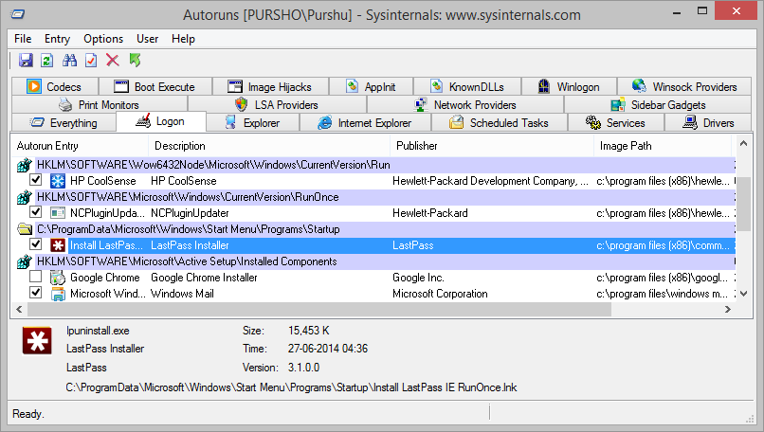Click the green Jump to entry icon

[x=135, y=61]
